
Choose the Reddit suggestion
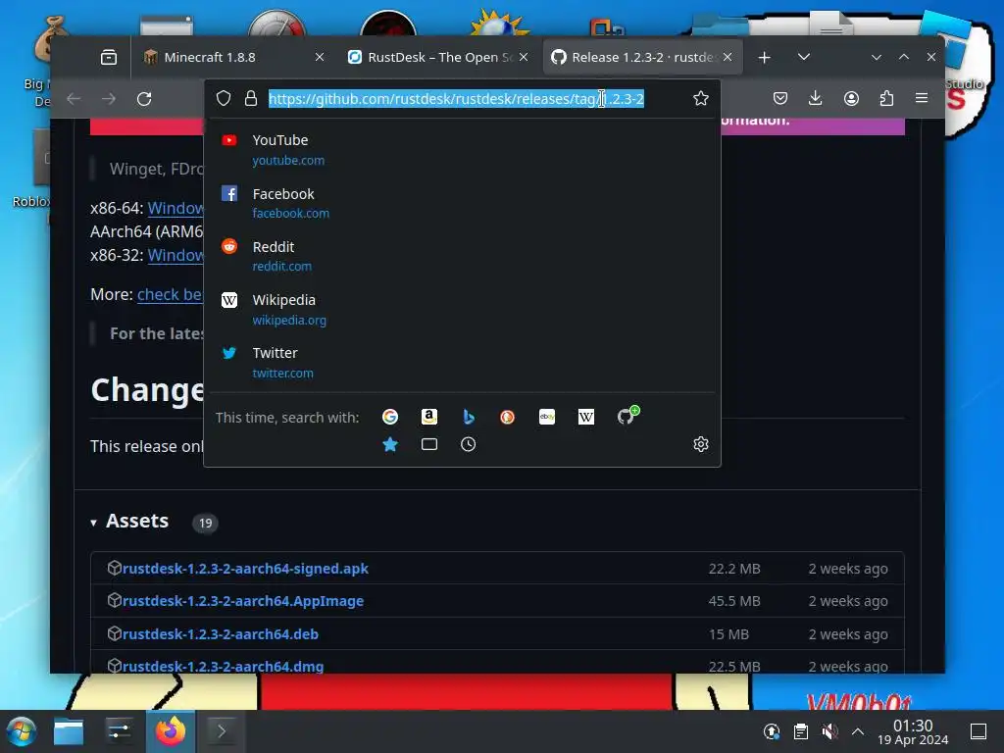463,256
